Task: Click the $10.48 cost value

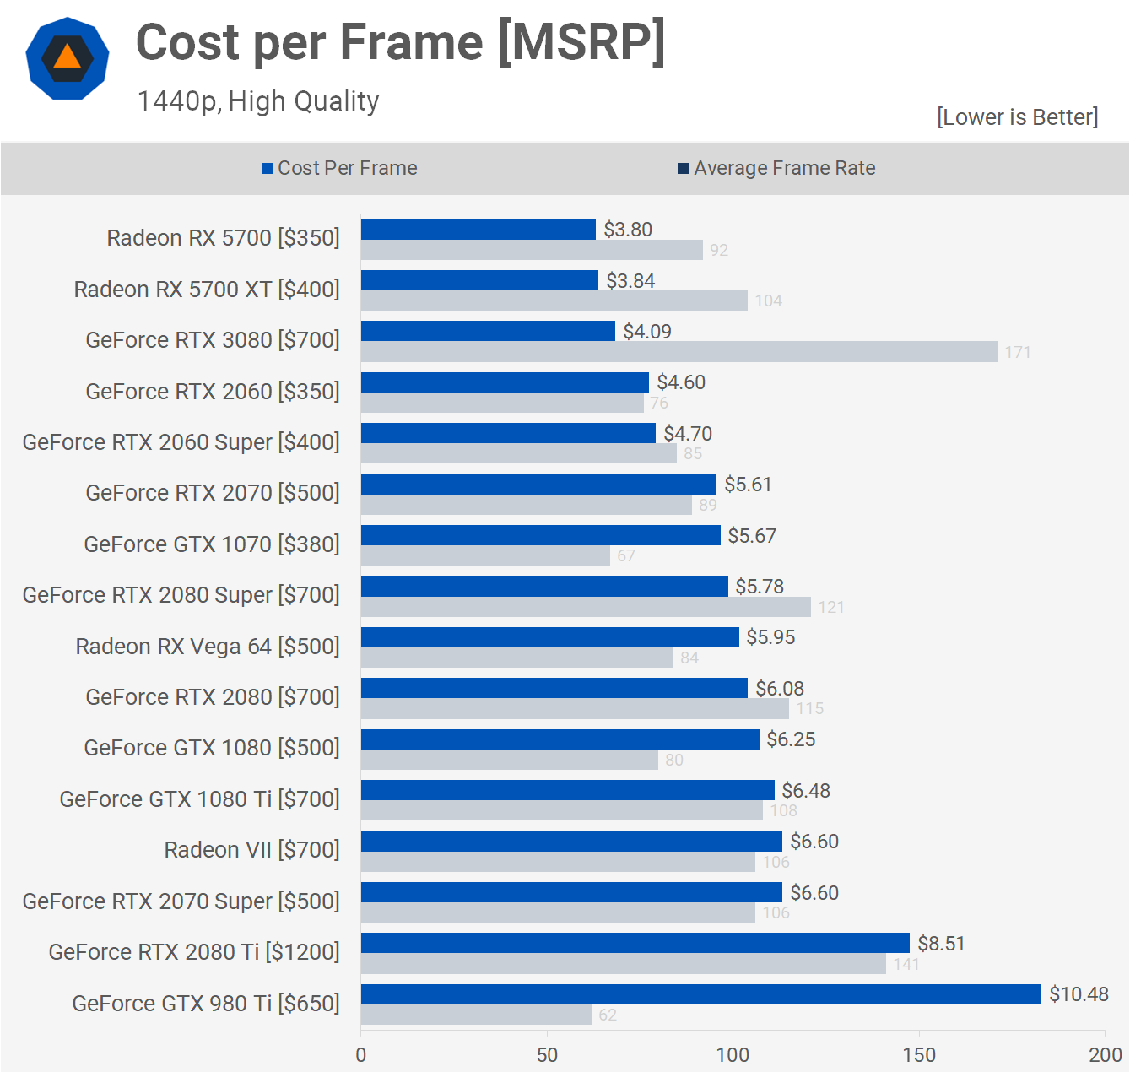Action: (1079, 994)
